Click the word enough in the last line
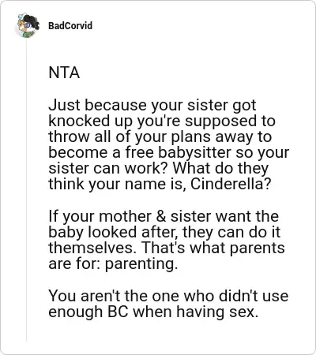The width and height of the screenshot is (316, 355). [76, 312]
